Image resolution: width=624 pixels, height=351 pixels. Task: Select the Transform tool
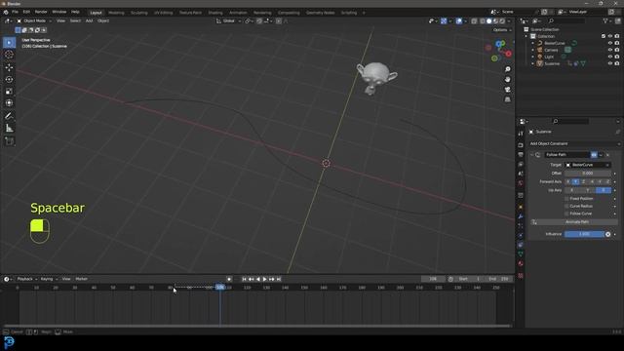pyautogui.click(x=9, y=103)
